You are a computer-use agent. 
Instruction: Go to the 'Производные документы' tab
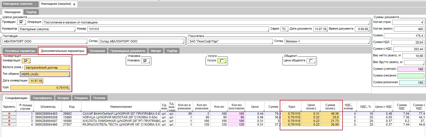click(x=128, y=51)
